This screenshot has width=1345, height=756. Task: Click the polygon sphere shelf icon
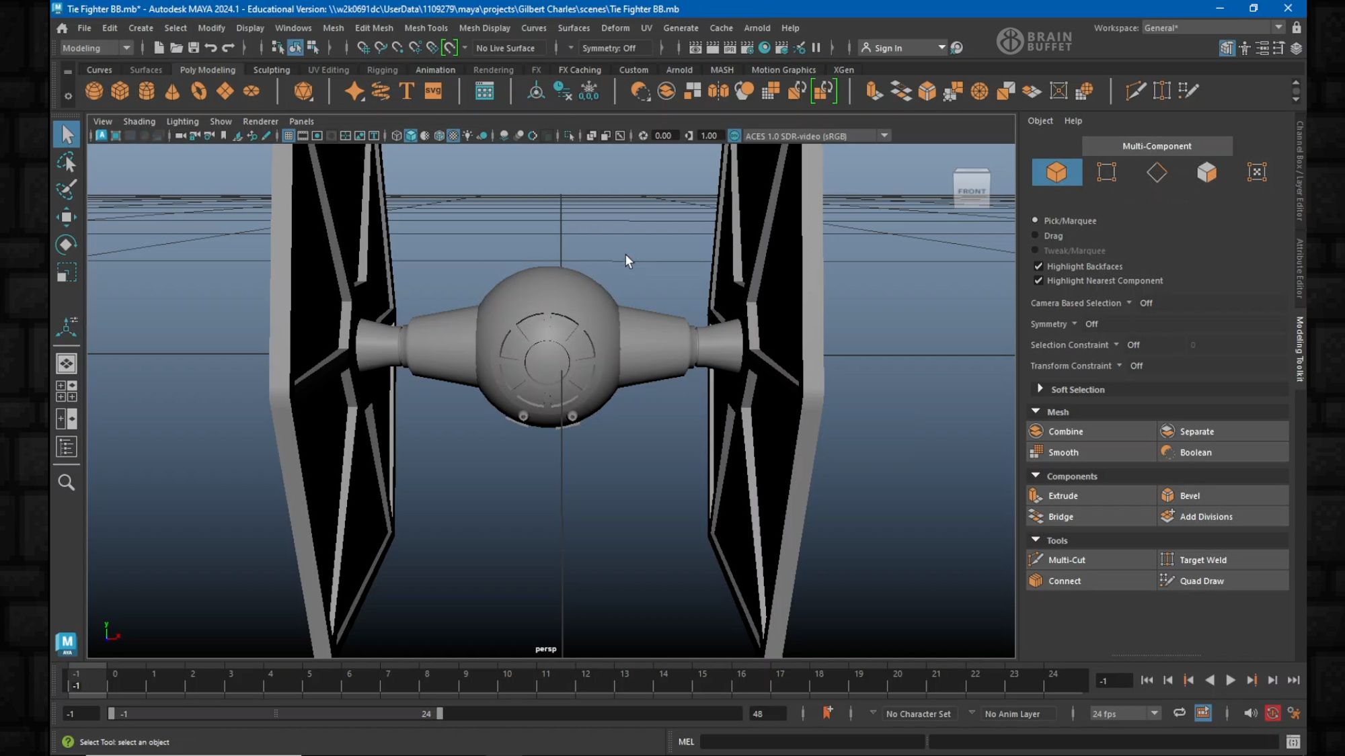(x=94, y=91)
